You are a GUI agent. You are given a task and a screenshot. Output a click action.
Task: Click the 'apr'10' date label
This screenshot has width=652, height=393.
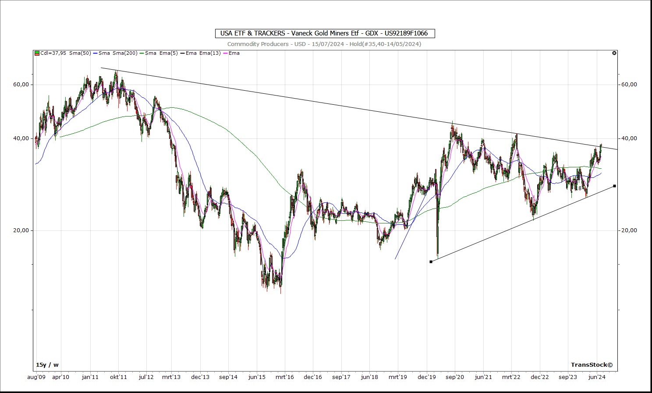point(60,377)
